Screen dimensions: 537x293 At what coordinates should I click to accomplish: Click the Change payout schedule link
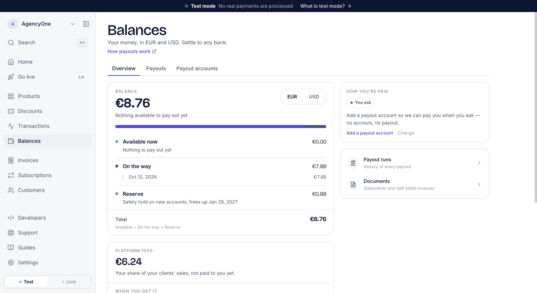tap(406, 133)
